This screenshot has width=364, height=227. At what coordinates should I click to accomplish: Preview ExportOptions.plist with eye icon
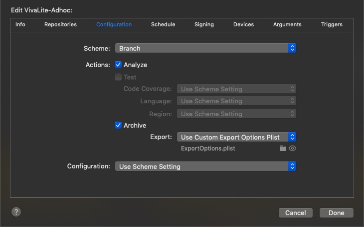tap(292, 149)
